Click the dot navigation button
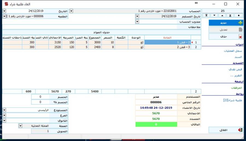This screenshot has width=246, height=141. pyautogui.click(x=239, y=15)
